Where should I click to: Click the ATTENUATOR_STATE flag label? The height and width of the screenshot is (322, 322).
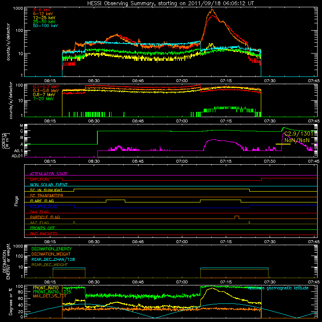(x=49, y=174)
